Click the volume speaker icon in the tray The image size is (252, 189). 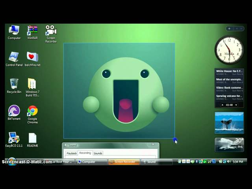click(229, 161)
